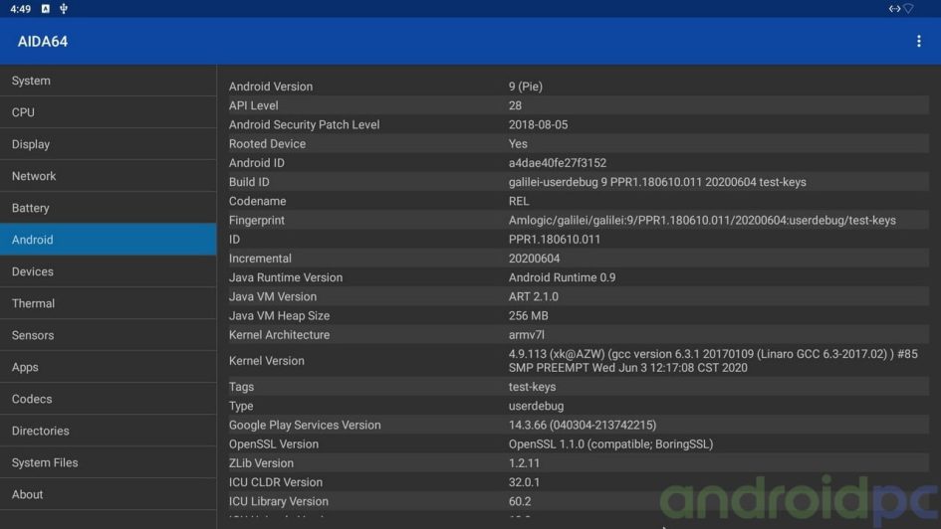Select the Codename row label
941x529 pixels.
pos(258,201)
